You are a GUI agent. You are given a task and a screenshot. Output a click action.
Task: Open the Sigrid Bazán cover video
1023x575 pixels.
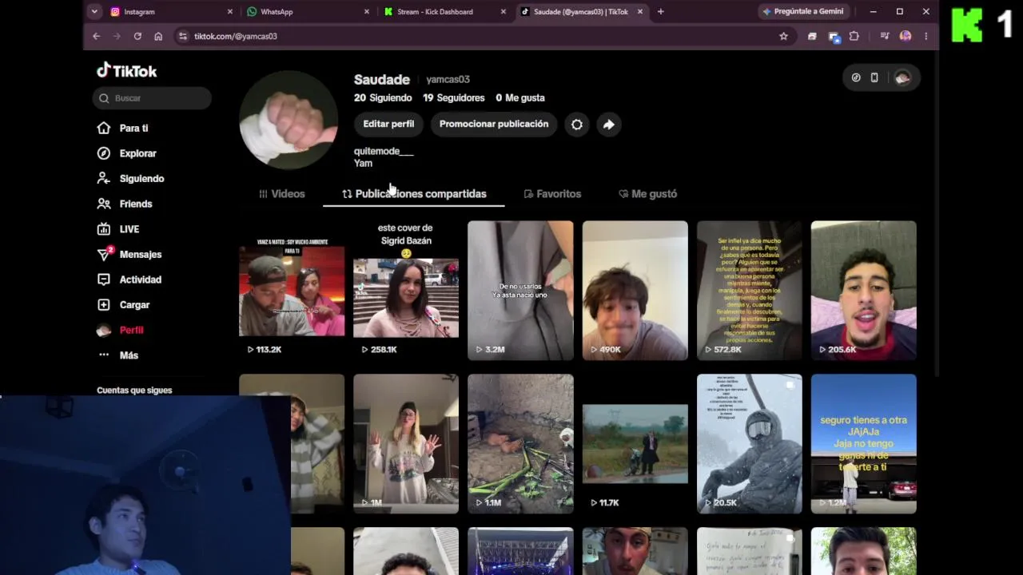406,291
